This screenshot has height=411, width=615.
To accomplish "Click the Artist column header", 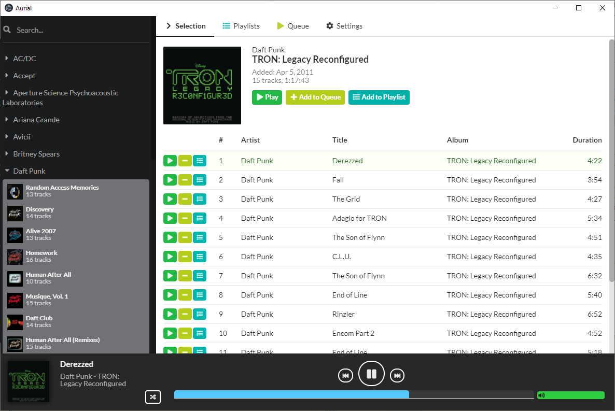I will pos(250,140).
